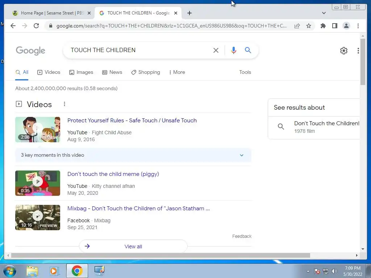Click the Feedback link
Image resolution: width=371 pixels, height=278 pixels.
pos(242,236)
